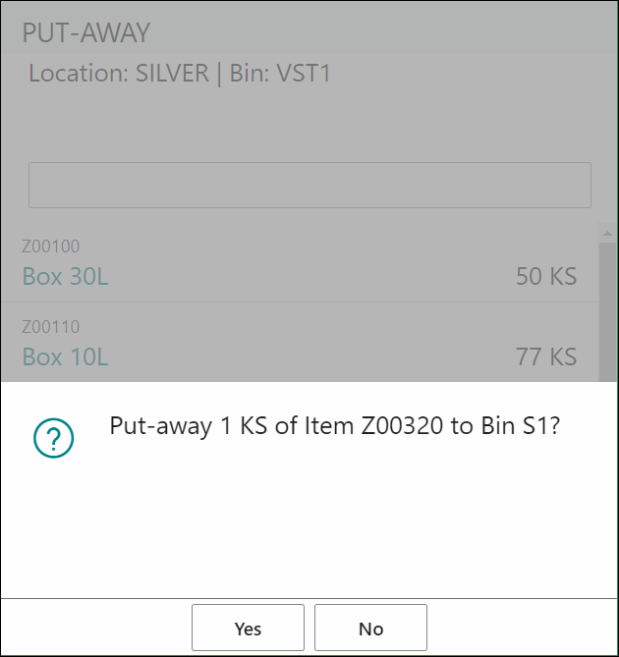Click the PUT-AWAY page heading

point(85,32)
